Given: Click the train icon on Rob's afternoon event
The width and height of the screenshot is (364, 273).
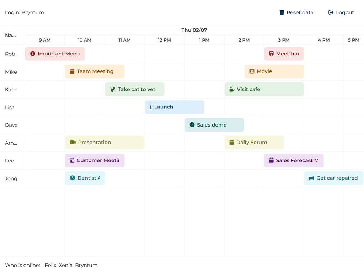Looking at the screenshot, I should click(x=272, y=54).
